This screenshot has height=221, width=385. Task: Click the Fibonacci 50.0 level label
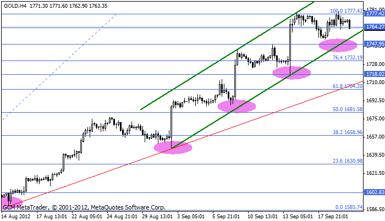[346, 109]
